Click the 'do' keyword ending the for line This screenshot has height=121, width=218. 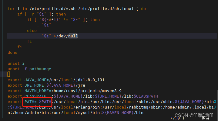[143, 9]
